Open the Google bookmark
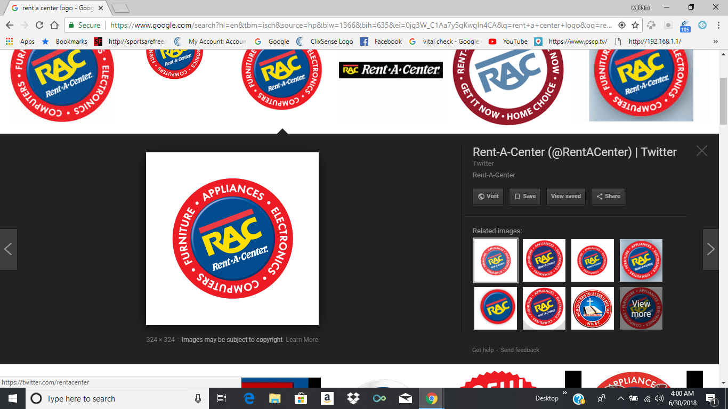728x409 pixels. click(x=272, y=41)
